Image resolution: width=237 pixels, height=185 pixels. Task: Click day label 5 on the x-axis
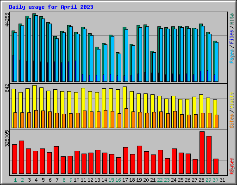43,180
